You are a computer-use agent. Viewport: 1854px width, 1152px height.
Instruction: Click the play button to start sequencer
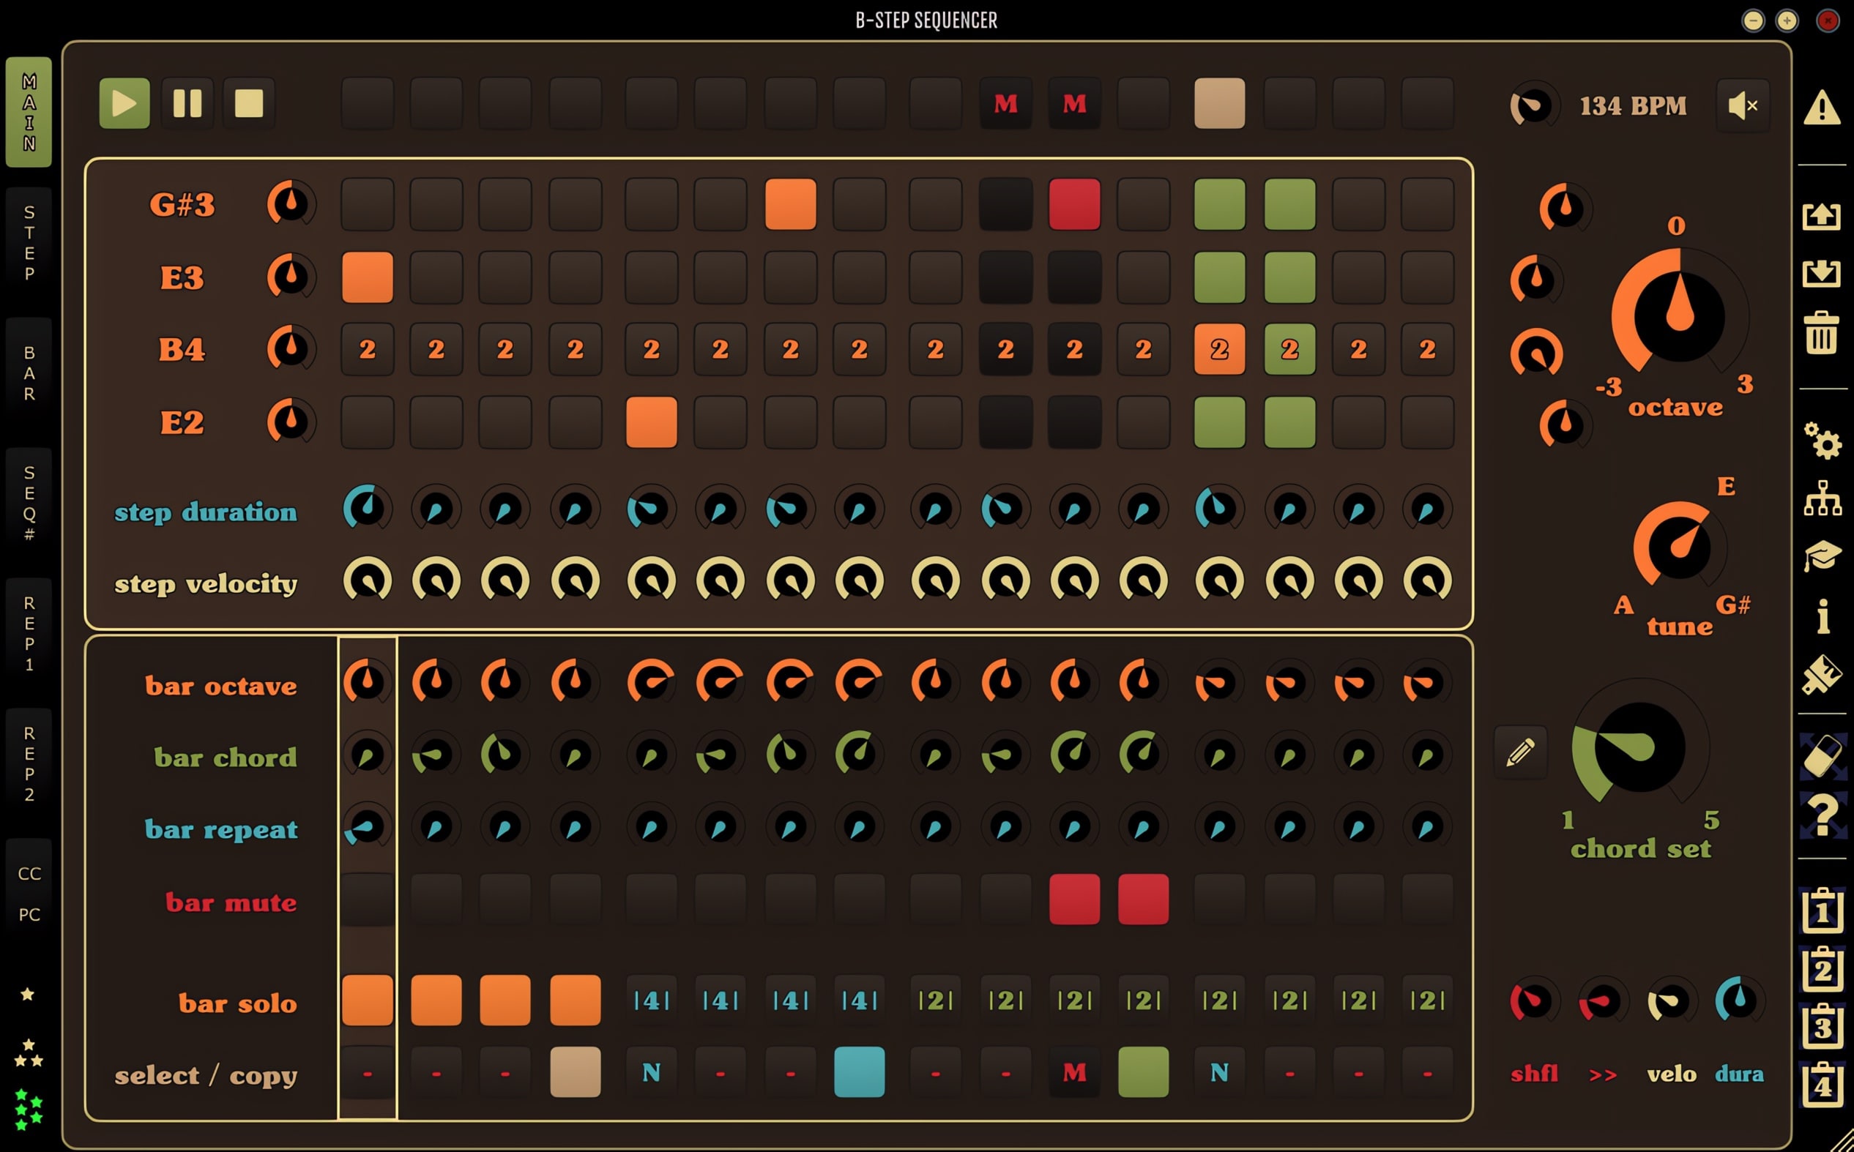[x=124, y=105]
